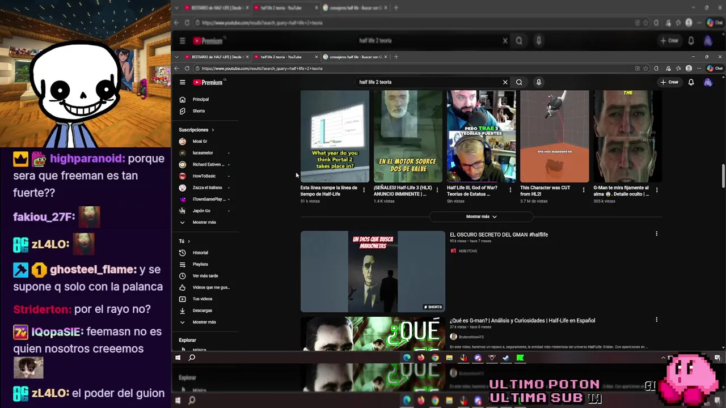Viewport: 726px width, 408px height.
Task: Open options for 'G-Man te mira fijamente' short
Action: tap(657, 190)
